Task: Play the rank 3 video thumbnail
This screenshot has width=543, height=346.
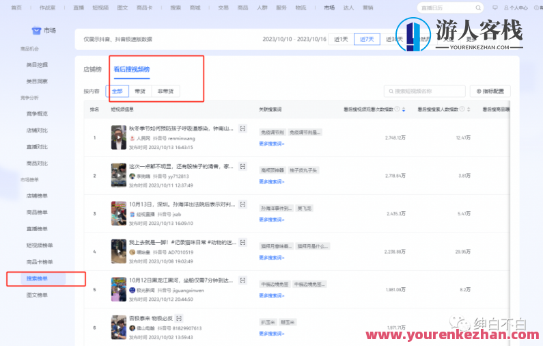Action: click(118, 213)
